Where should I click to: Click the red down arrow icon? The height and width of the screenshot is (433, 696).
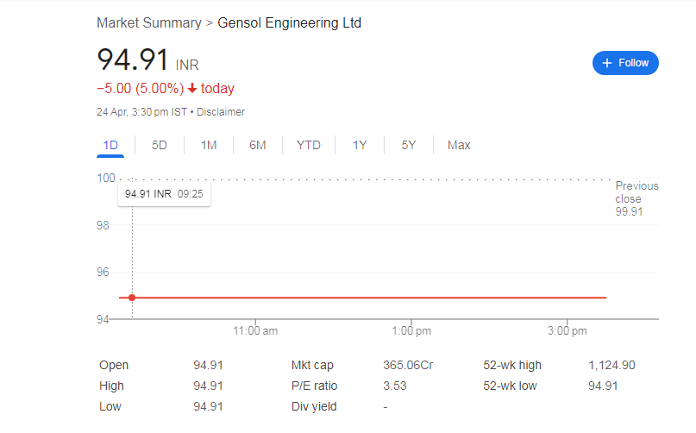click(192, 88)
